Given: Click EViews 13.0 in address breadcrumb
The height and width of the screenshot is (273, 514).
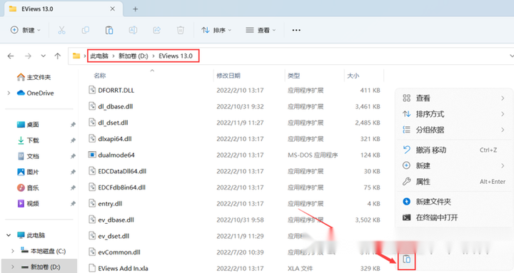Looking at the screenshot, I should 176,56.
